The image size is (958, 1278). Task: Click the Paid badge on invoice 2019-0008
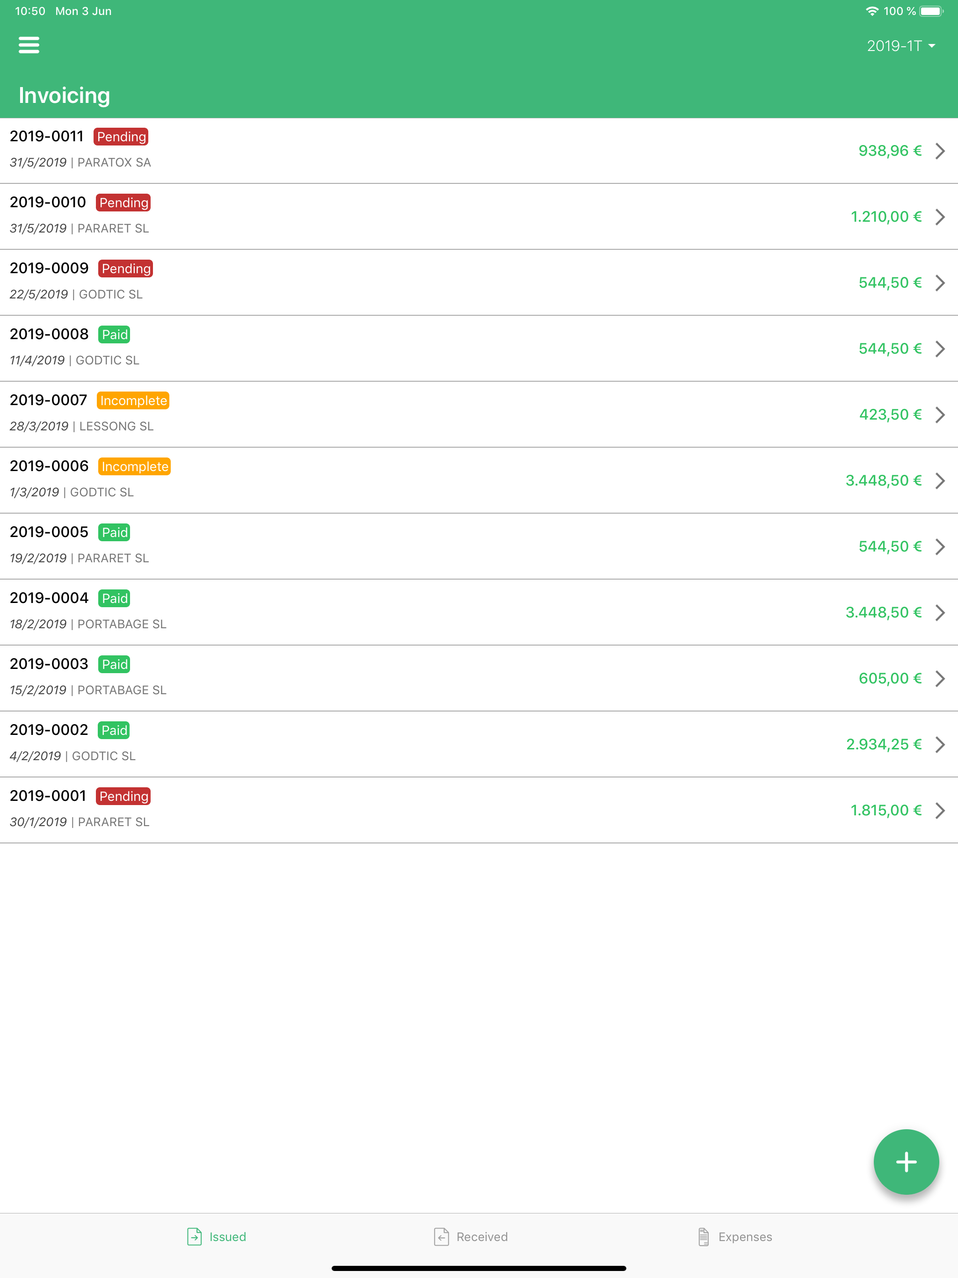point(115,334)
